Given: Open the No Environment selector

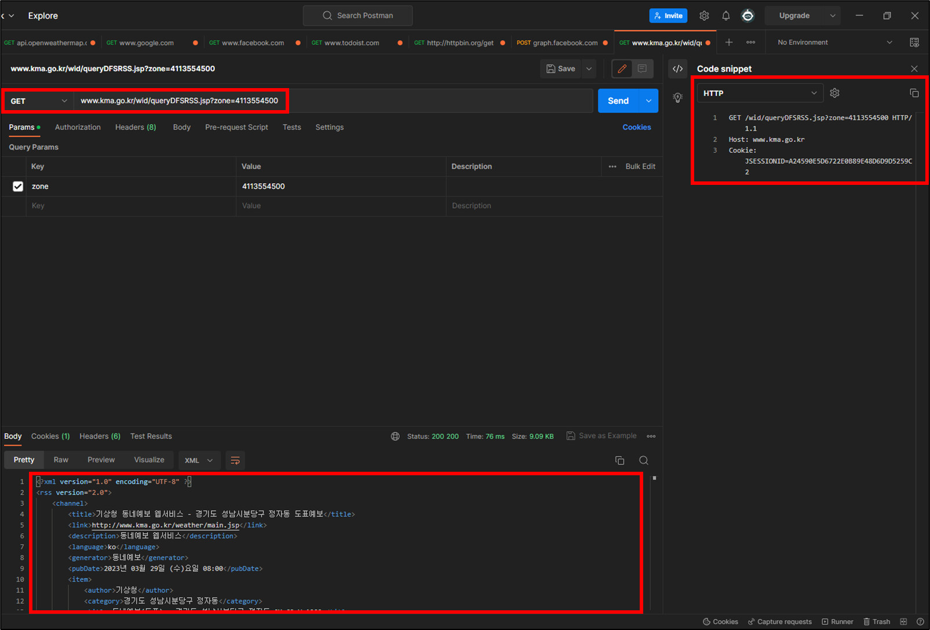Looking at the screenshot, I should tap(835, 42).
